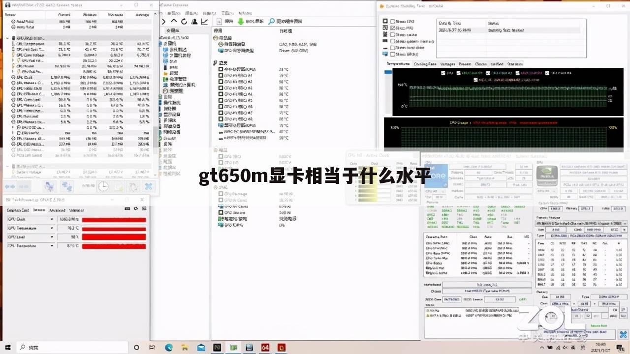Enable Stress system memory checkbox
630x354 pixels.
click(x=393, y=41)
